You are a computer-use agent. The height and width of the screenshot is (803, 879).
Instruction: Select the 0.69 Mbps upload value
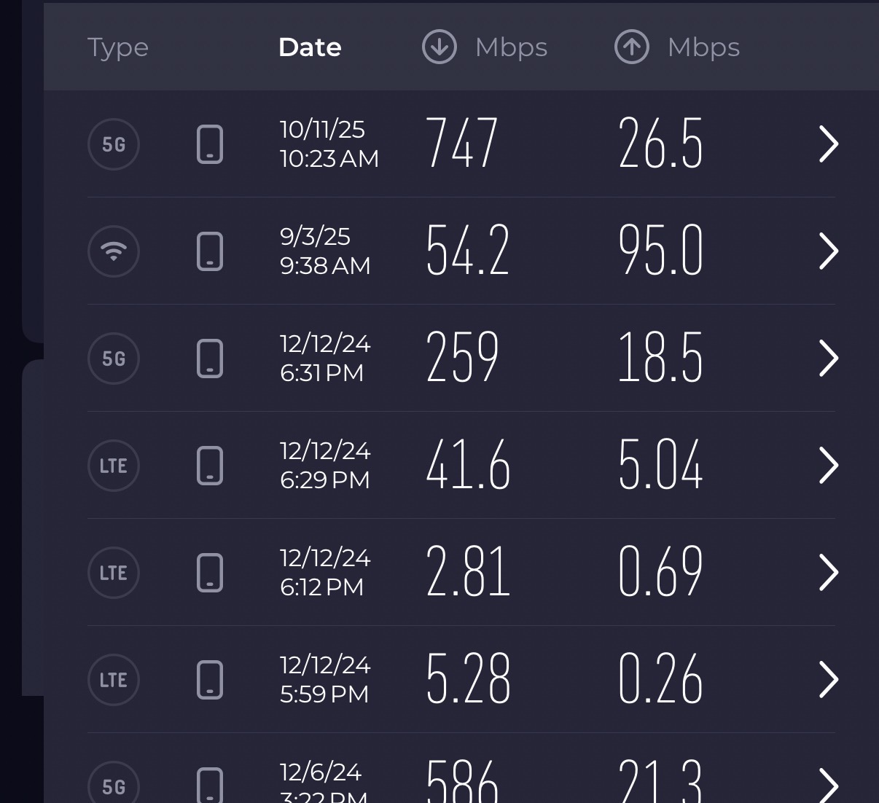660,572
